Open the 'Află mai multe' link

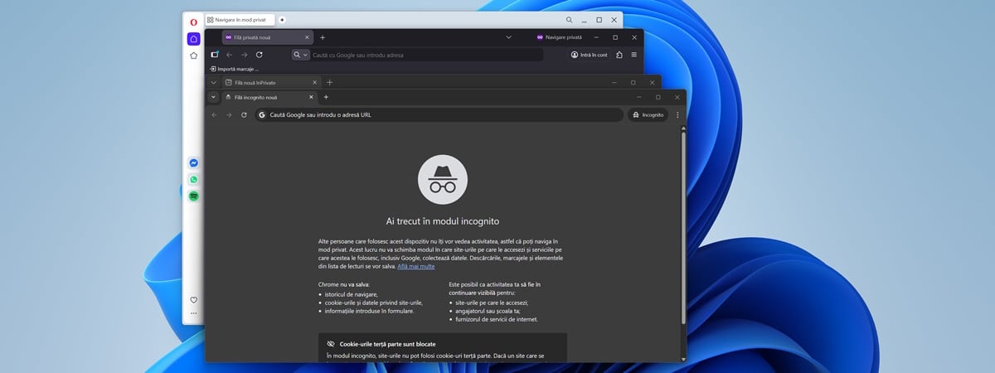[416, 266]
